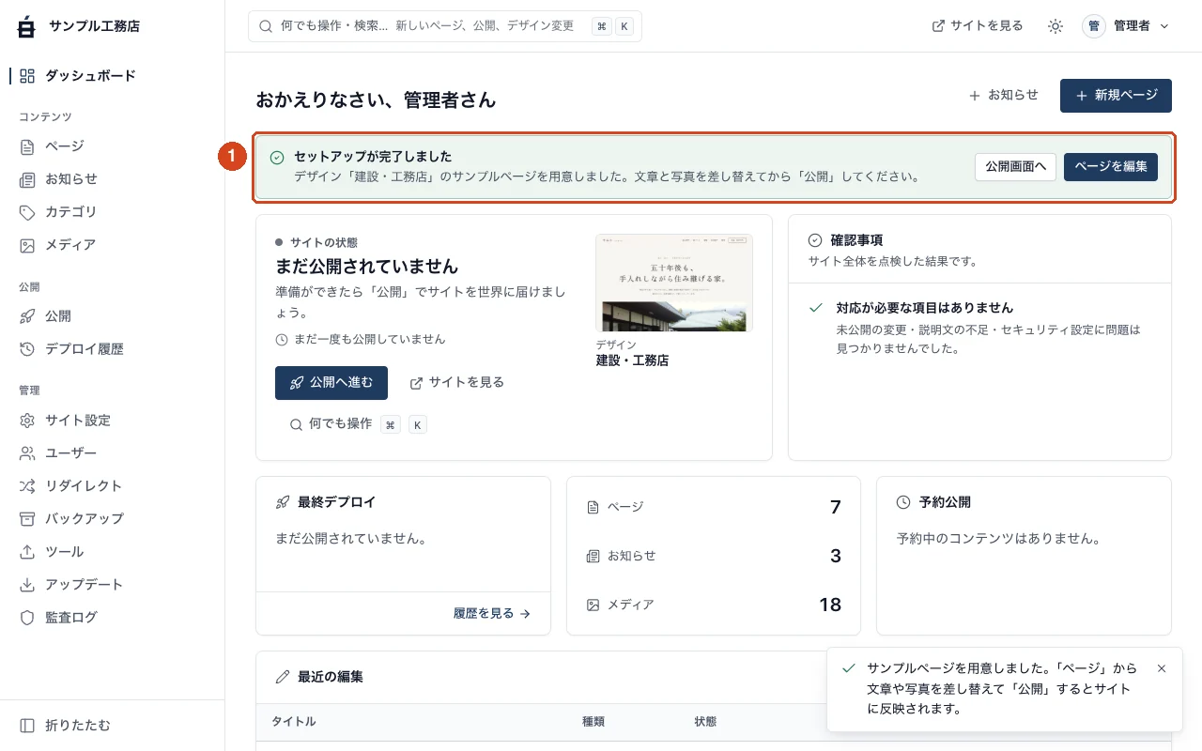
Task: Click the ユーザー people icon
Action: [x=27, y=453]
